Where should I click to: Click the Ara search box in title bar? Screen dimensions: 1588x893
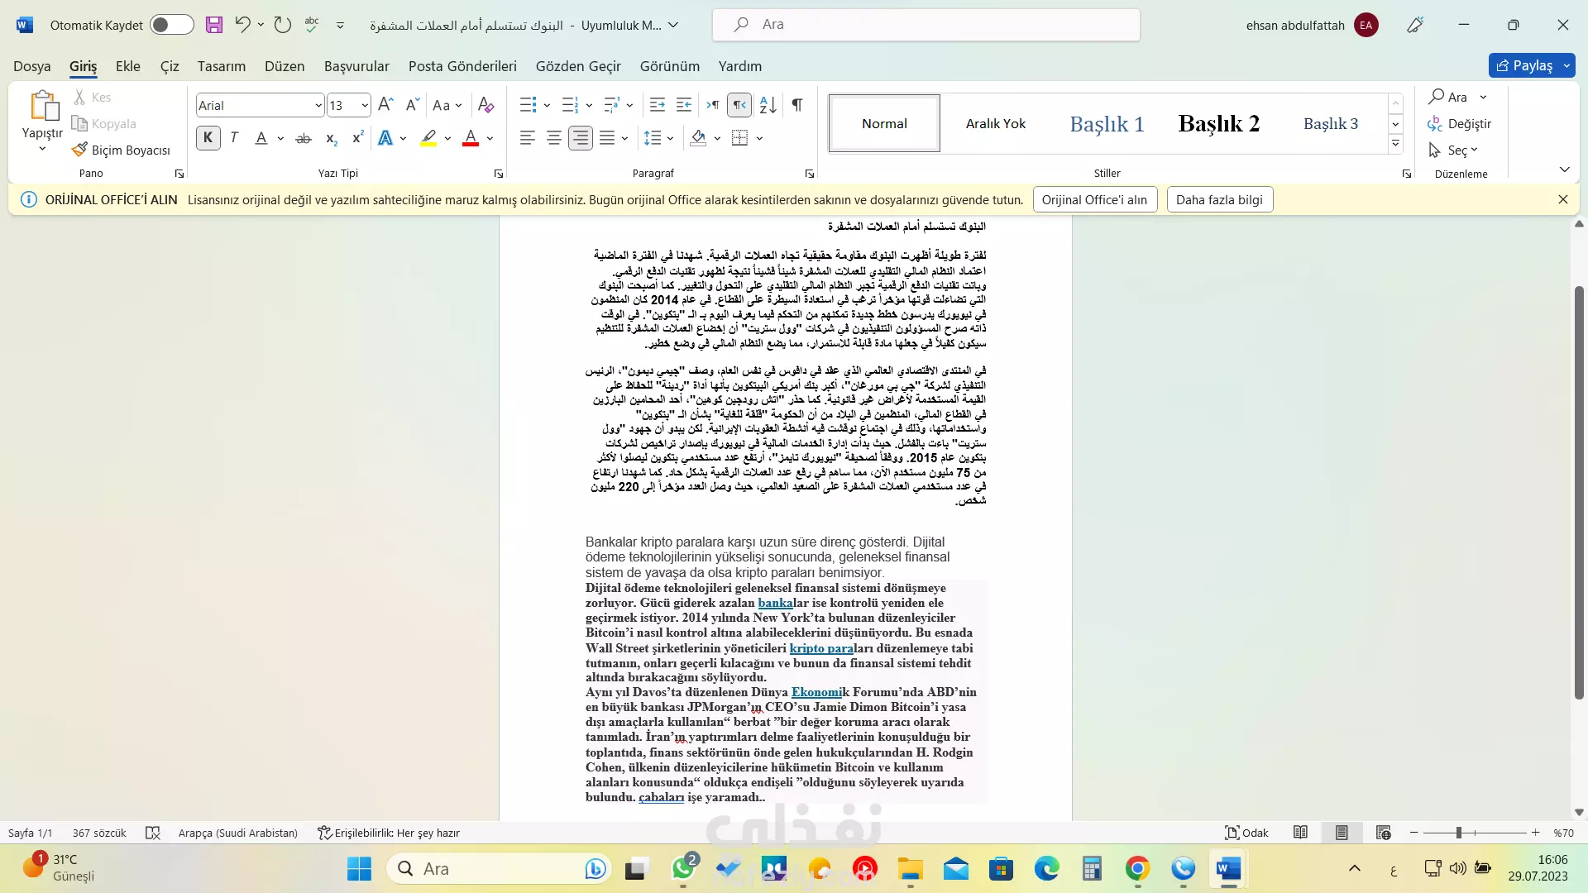926,25
